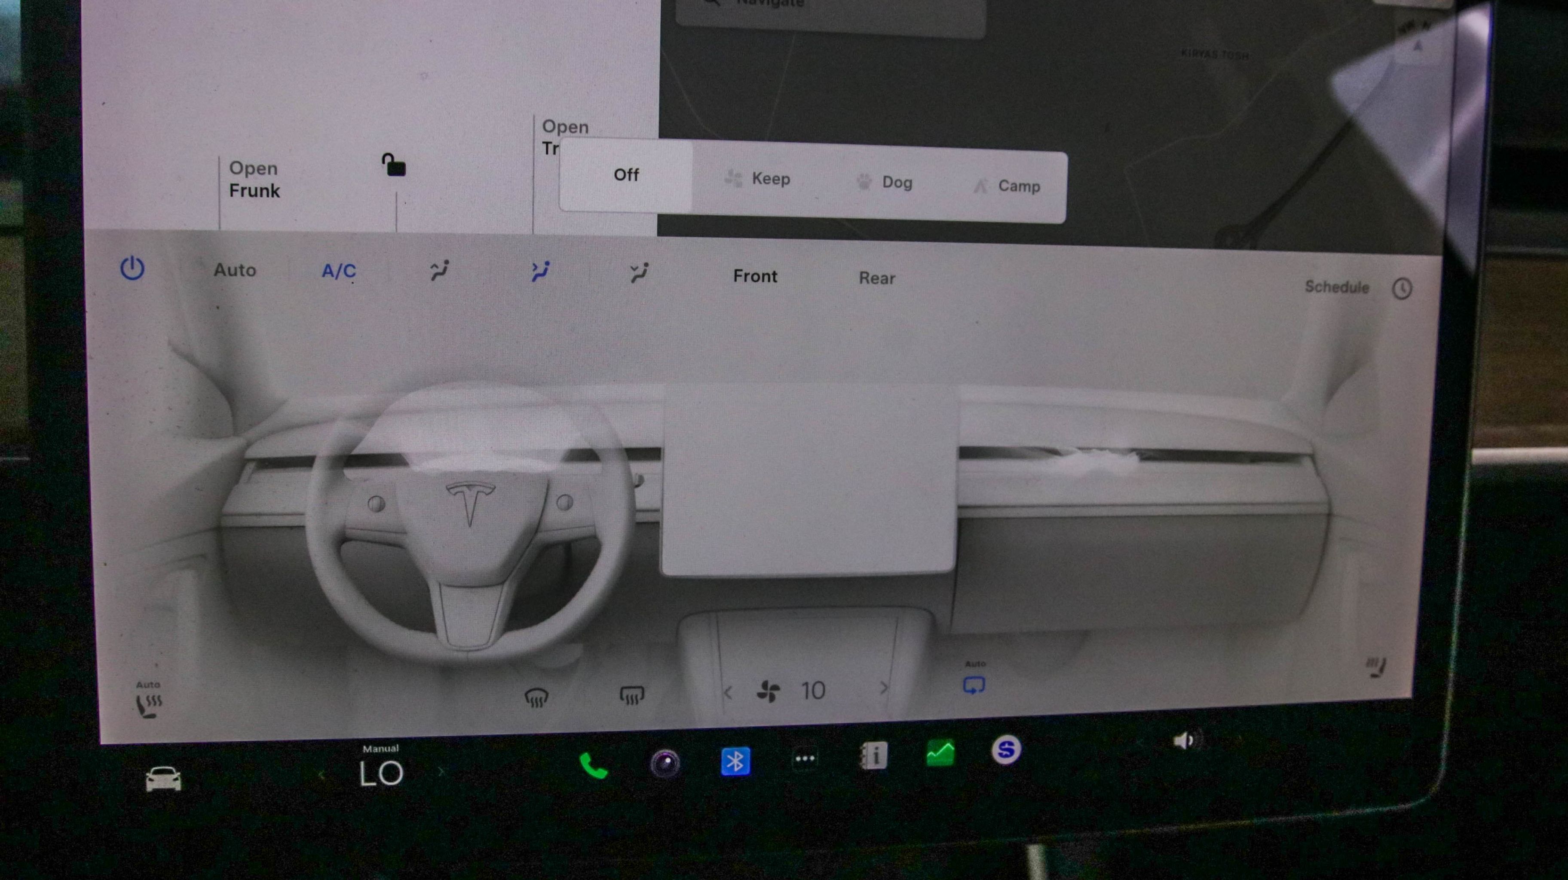
Task: Toggle the A/C setting
Action: click(x=339, y=272)
